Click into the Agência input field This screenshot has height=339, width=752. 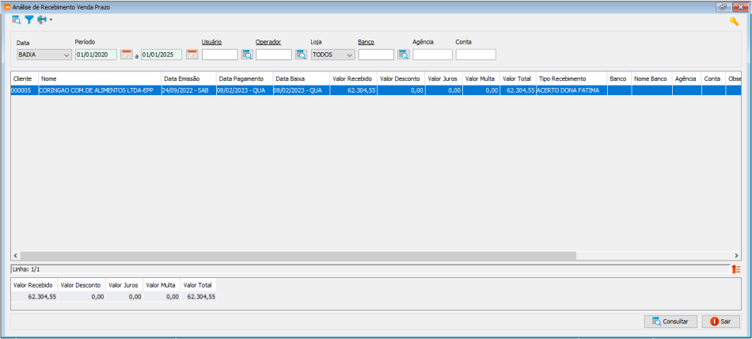[432, 55]
